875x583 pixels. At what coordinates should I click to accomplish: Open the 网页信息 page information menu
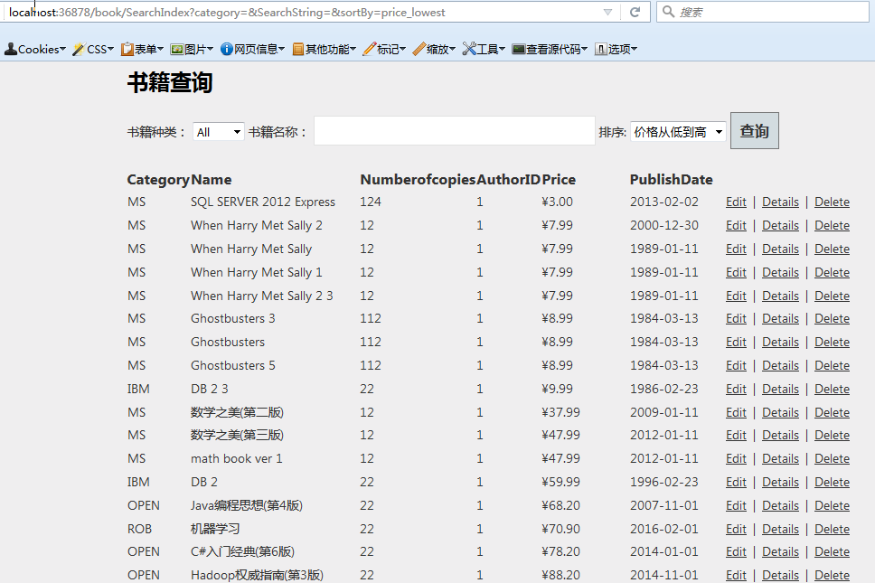pyautogui.click(x=252, y=49)
